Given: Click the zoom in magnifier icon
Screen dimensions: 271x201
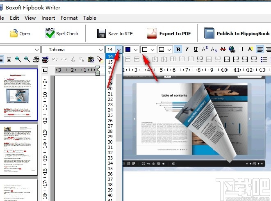Looking at the screenshot, I should pyautogui.click(x=27, y=59).
